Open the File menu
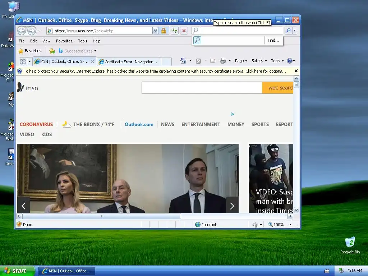 22,41
